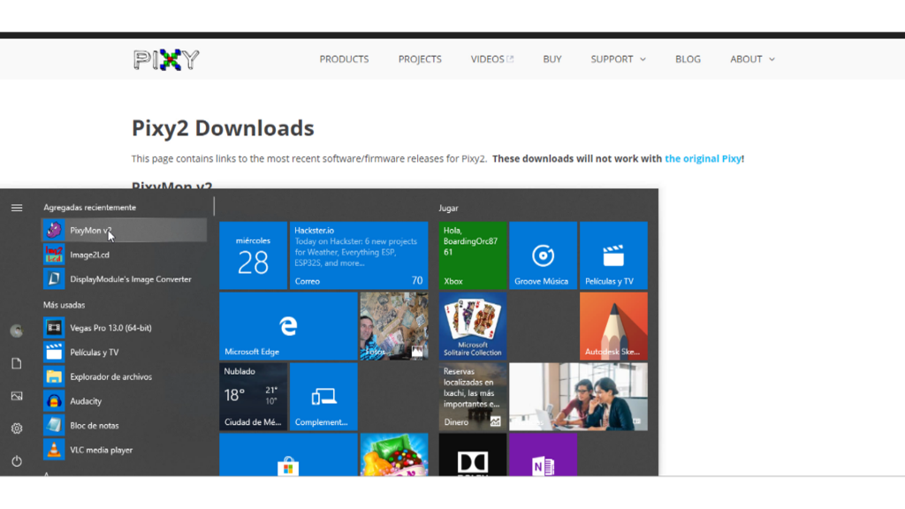The height and width of the screenshot is (509, 905).
Task: Open the Microsoft Edge tile
Action: click(288, 326)
